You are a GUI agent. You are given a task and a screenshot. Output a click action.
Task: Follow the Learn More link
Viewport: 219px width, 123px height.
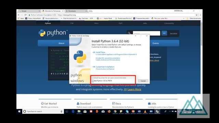[x=134, y=90]
